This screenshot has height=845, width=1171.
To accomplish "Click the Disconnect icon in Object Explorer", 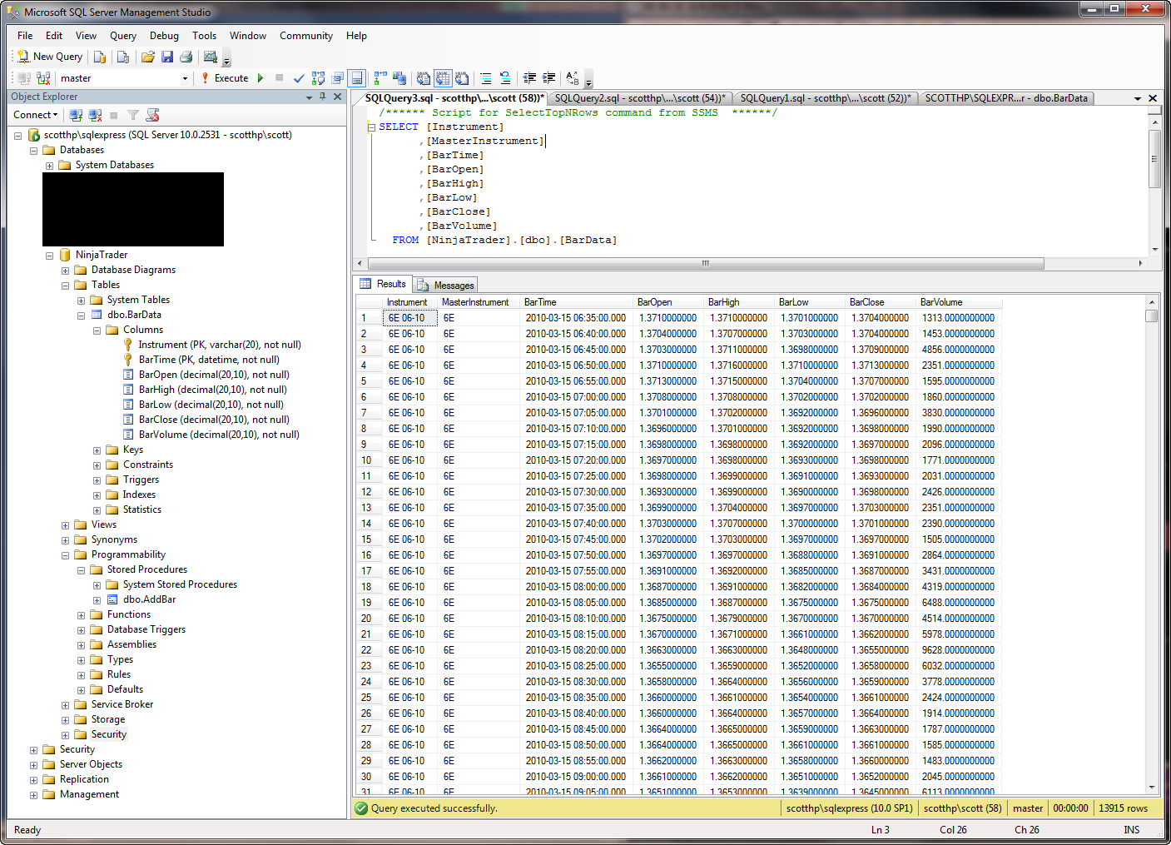I will click(x=95, y=115).
